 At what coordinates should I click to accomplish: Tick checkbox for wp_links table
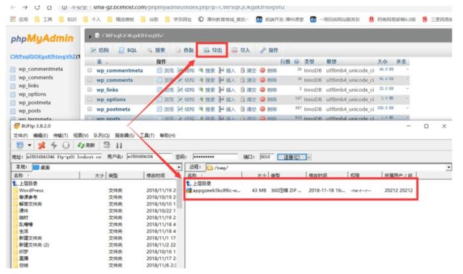[x=89, y=90]
